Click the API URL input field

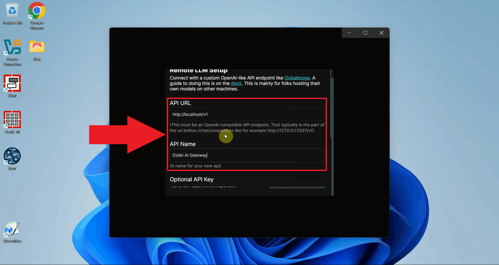(x=247, y=114)
